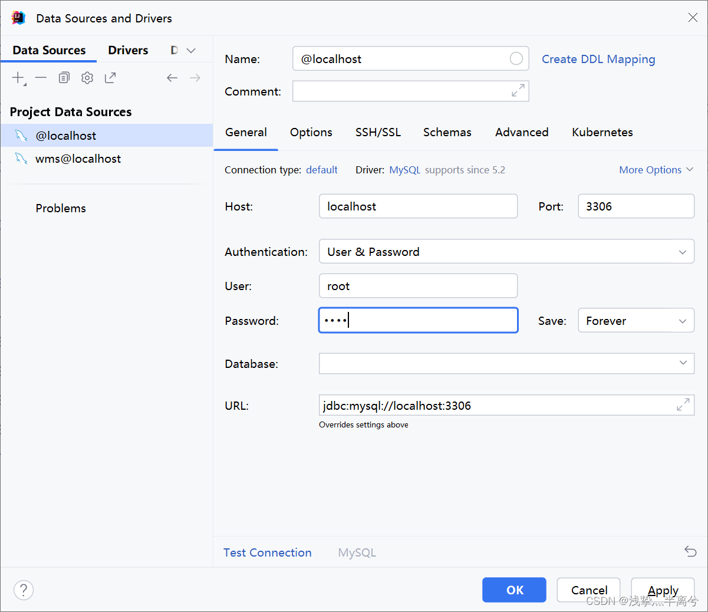Select @localhost data source in list
The width and height of the screenshot is (708, 612).
point(106,136)
